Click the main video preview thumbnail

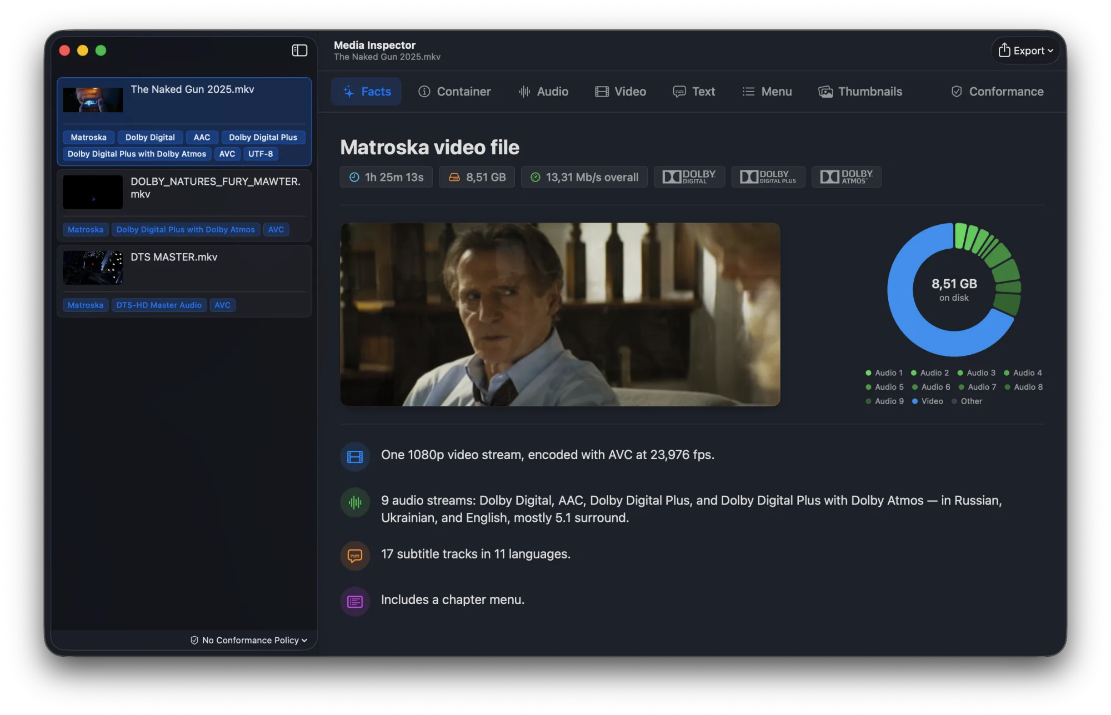560,314
